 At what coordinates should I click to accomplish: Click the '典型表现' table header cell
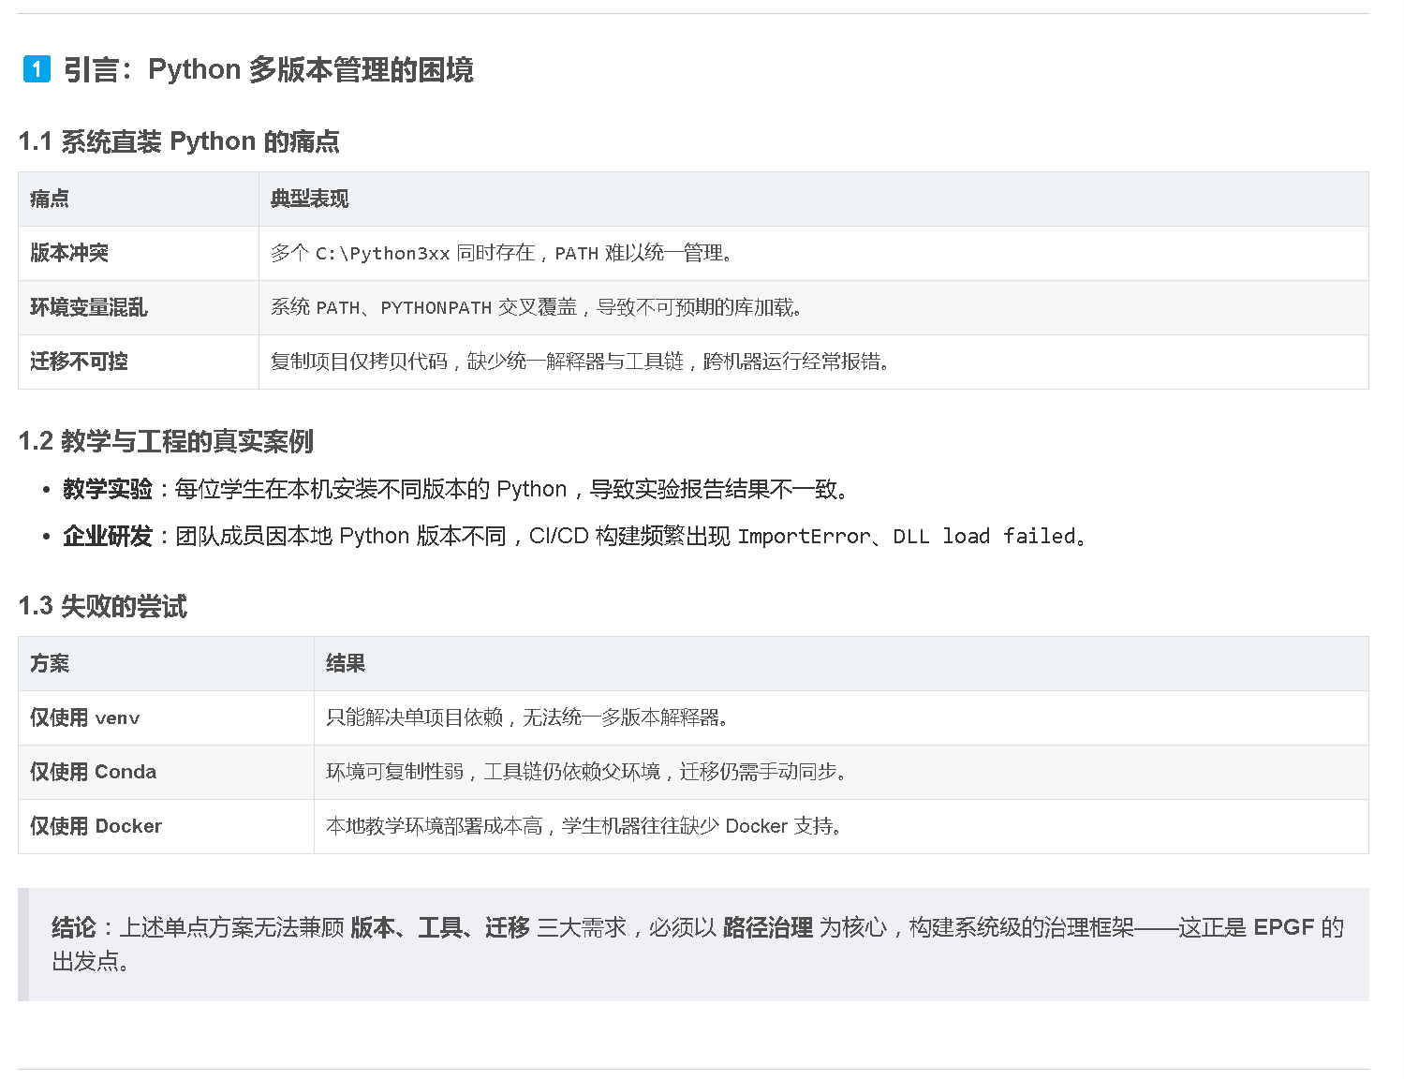pos(814,199)
